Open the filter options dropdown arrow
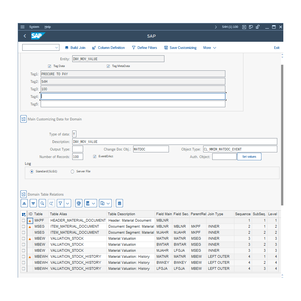 (x=68, y=203)
